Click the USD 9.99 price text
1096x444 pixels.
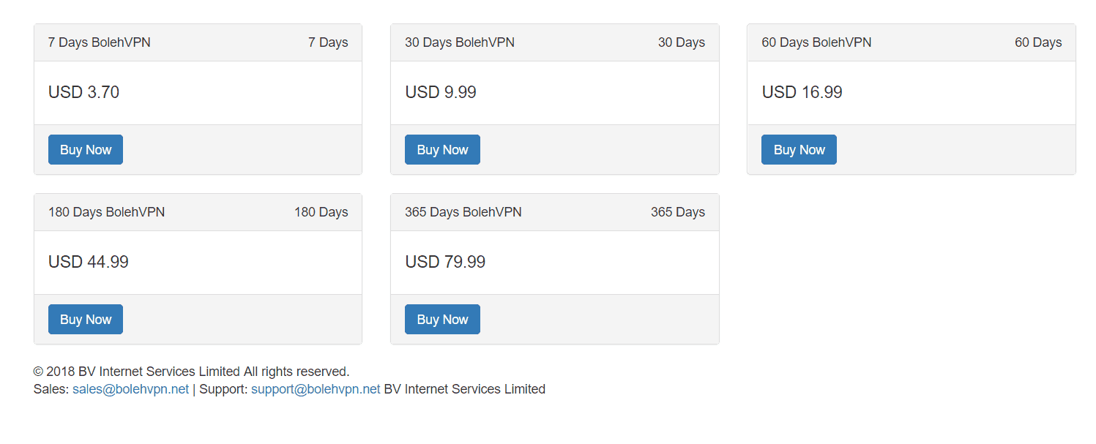[x=441, y=92]
